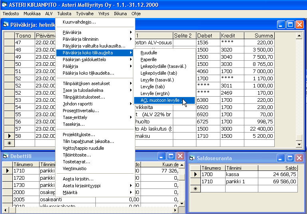
Task: Click Päiväkirja scrollbar down arrow
Action: [299, 145]
